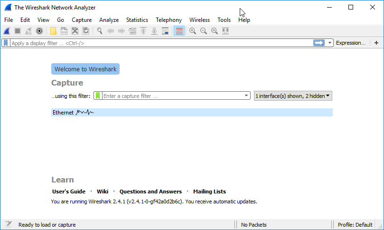Click No Packets status text
The height and width of the screenshot is (230, 384).
tap(254, 225)
